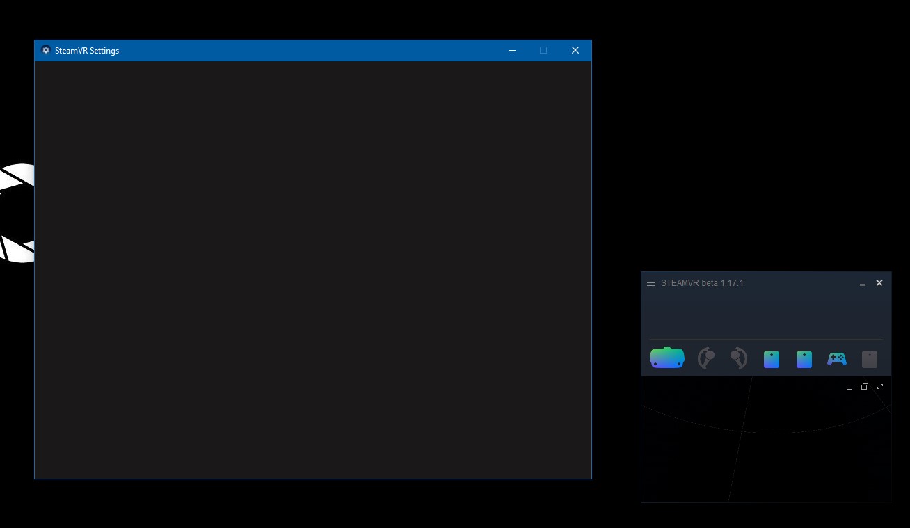
Task: Click the VR headset status icon
Action: [x=667, y=358]
